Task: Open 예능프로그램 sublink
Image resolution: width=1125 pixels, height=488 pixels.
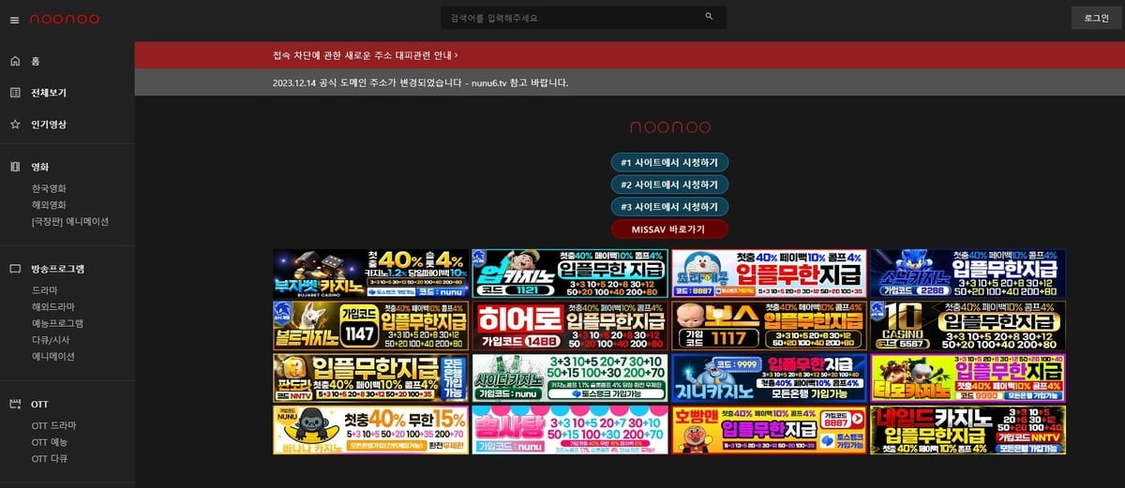Action: tap(57, 322)
